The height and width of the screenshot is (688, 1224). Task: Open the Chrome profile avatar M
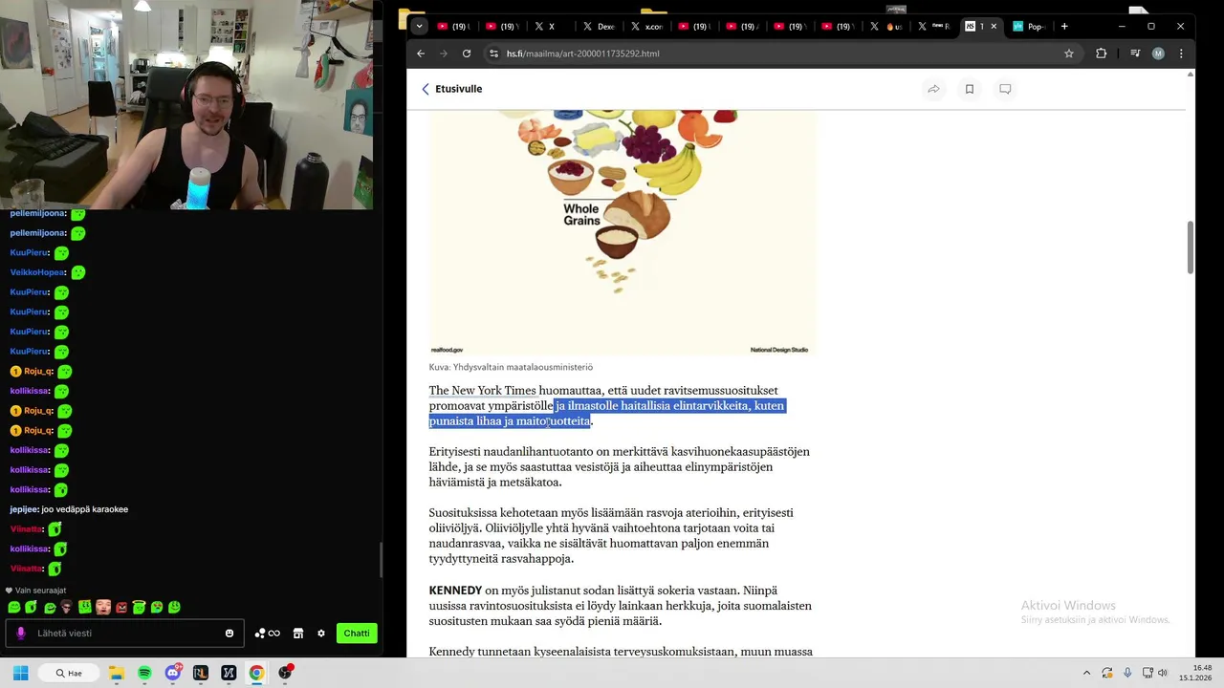pos(1158,54)
